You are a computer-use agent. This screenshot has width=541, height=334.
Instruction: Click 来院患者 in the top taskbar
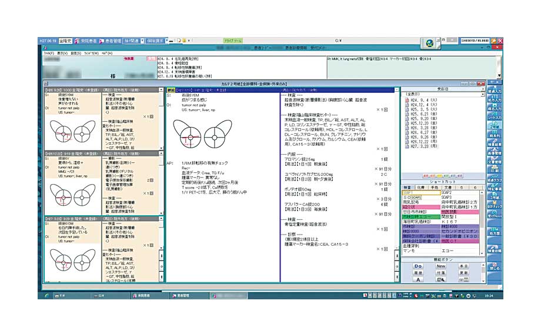pyautogui.click(x=84, y=41)
